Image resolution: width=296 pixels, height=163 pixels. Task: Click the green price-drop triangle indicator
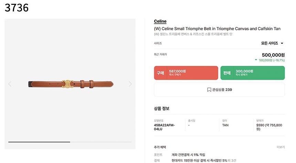256,60
